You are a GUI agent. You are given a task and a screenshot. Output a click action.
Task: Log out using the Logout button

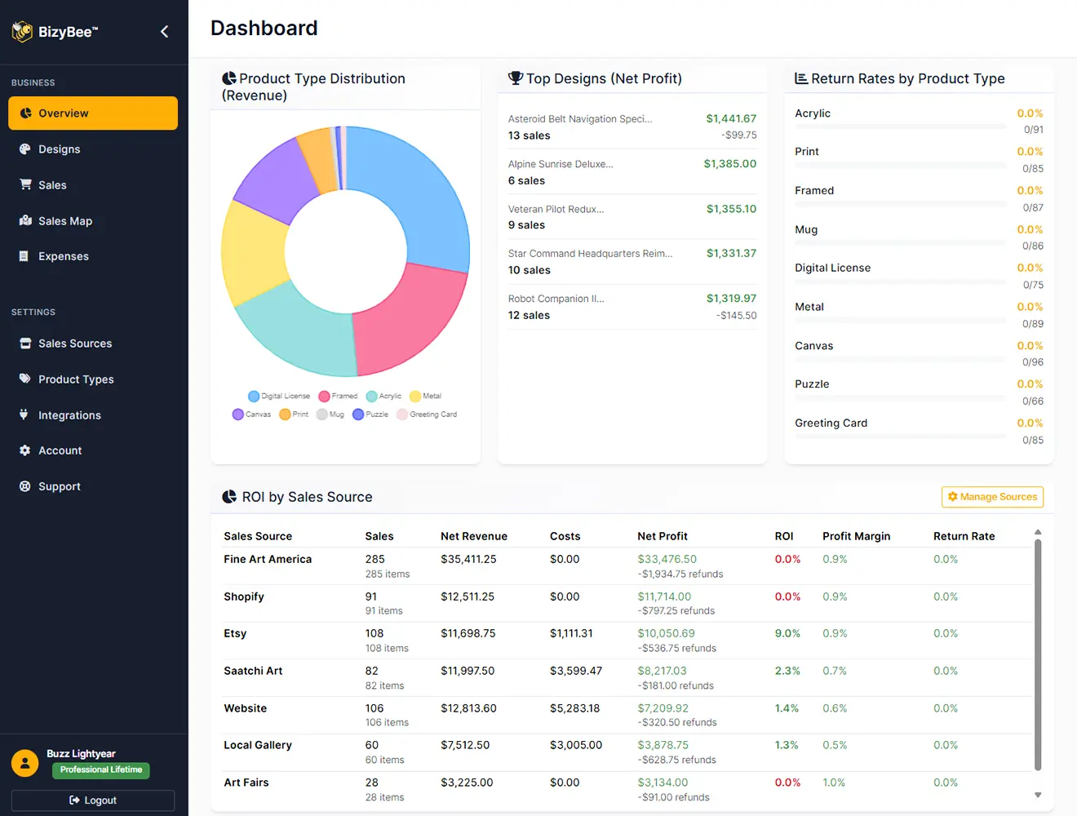click(92, 800)
